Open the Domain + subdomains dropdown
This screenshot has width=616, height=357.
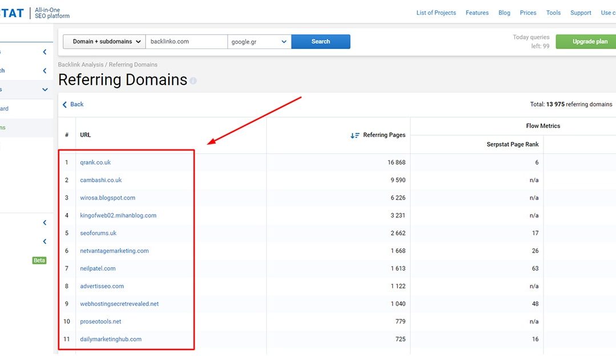point(104,42)
